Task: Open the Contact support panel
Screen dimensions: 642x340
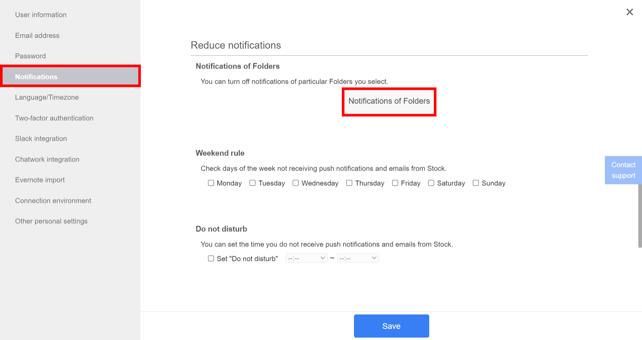Action: 623,170
